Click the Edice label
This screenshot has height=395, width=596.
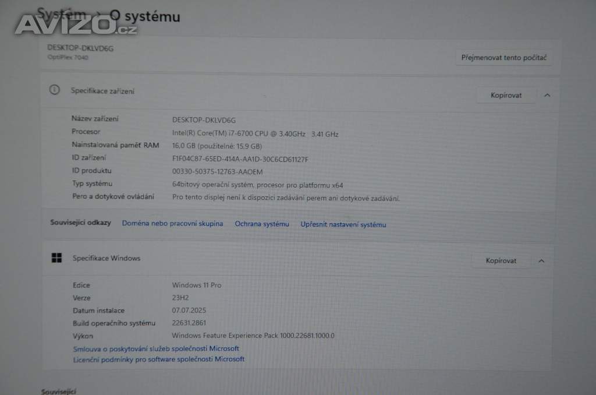[x=81, y=285]
